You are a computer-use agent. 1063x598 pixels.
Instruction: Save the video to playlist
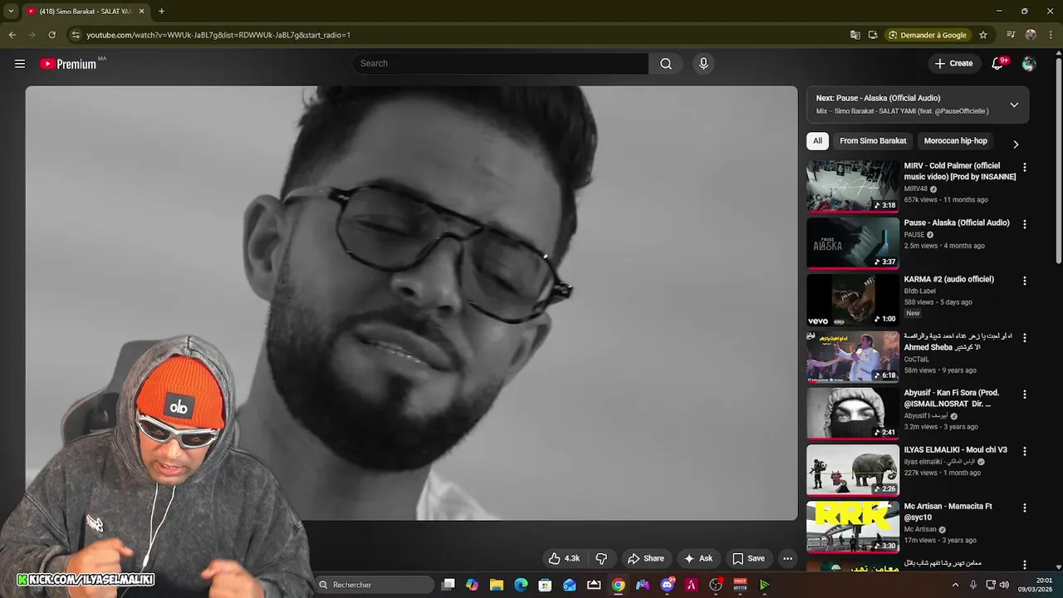click(x=747, y=558)
